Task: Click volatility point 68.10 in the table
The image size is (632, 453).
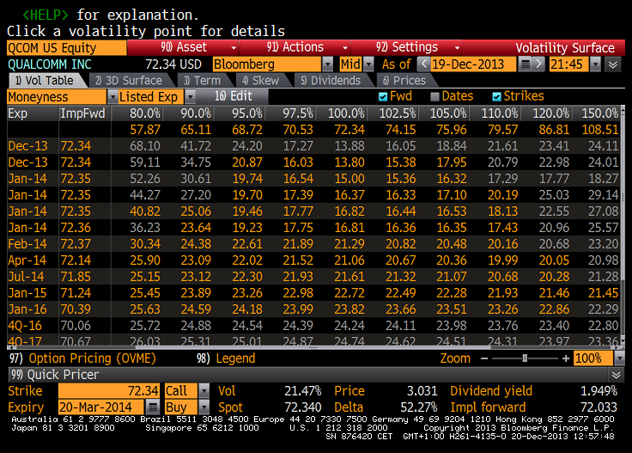Action: click(x=145, y=146)
